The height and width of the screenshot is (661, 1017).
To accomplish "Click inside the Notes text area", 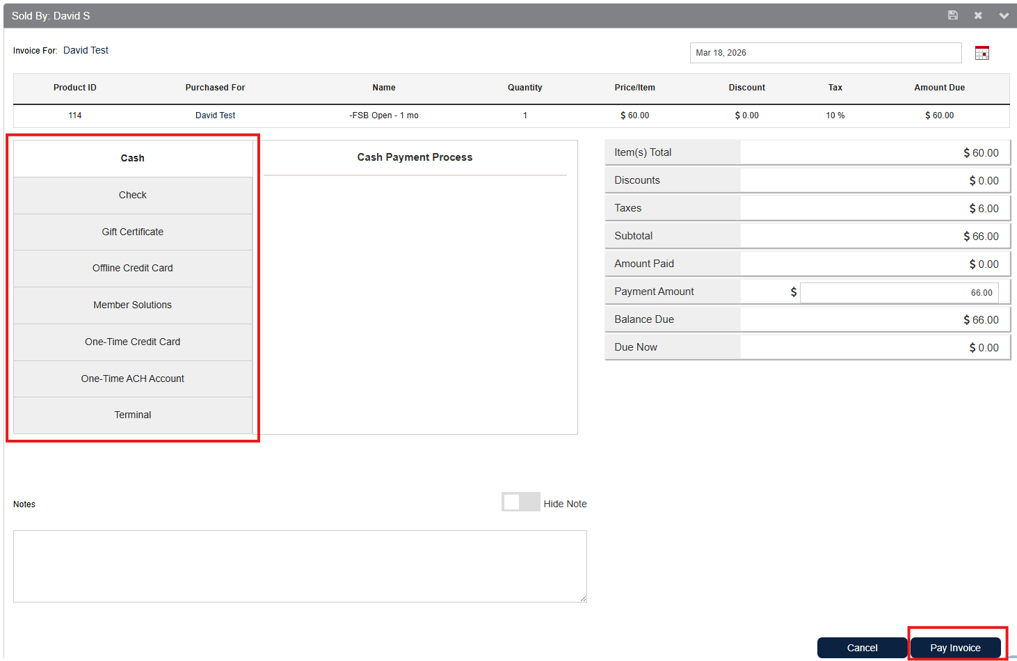I will point(300,566).
